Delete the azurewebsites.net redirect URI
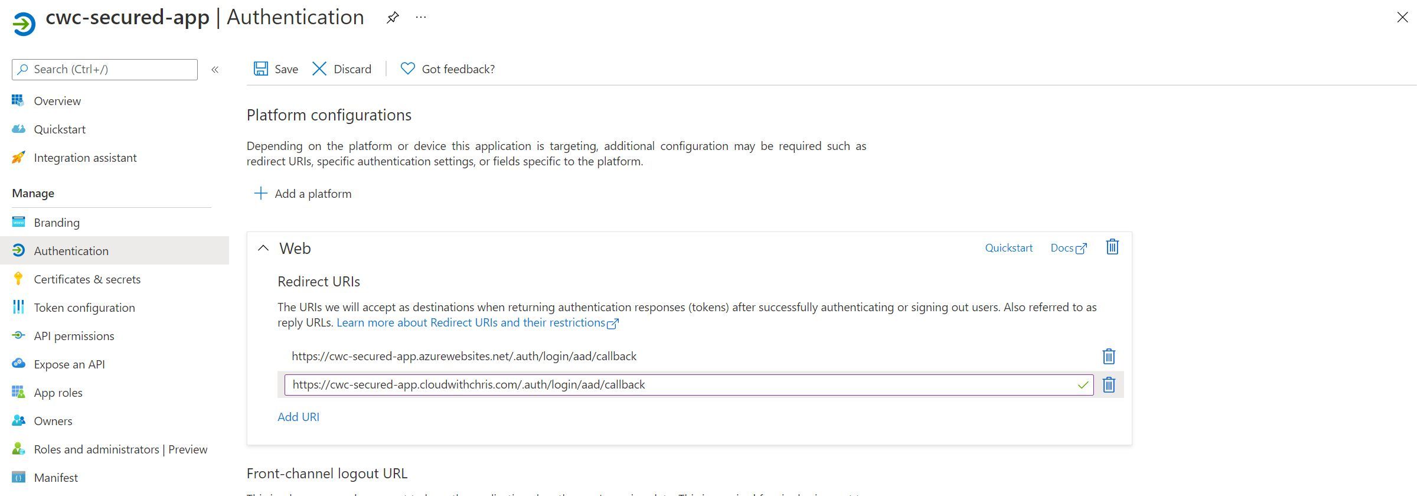 click(1109, 356)
